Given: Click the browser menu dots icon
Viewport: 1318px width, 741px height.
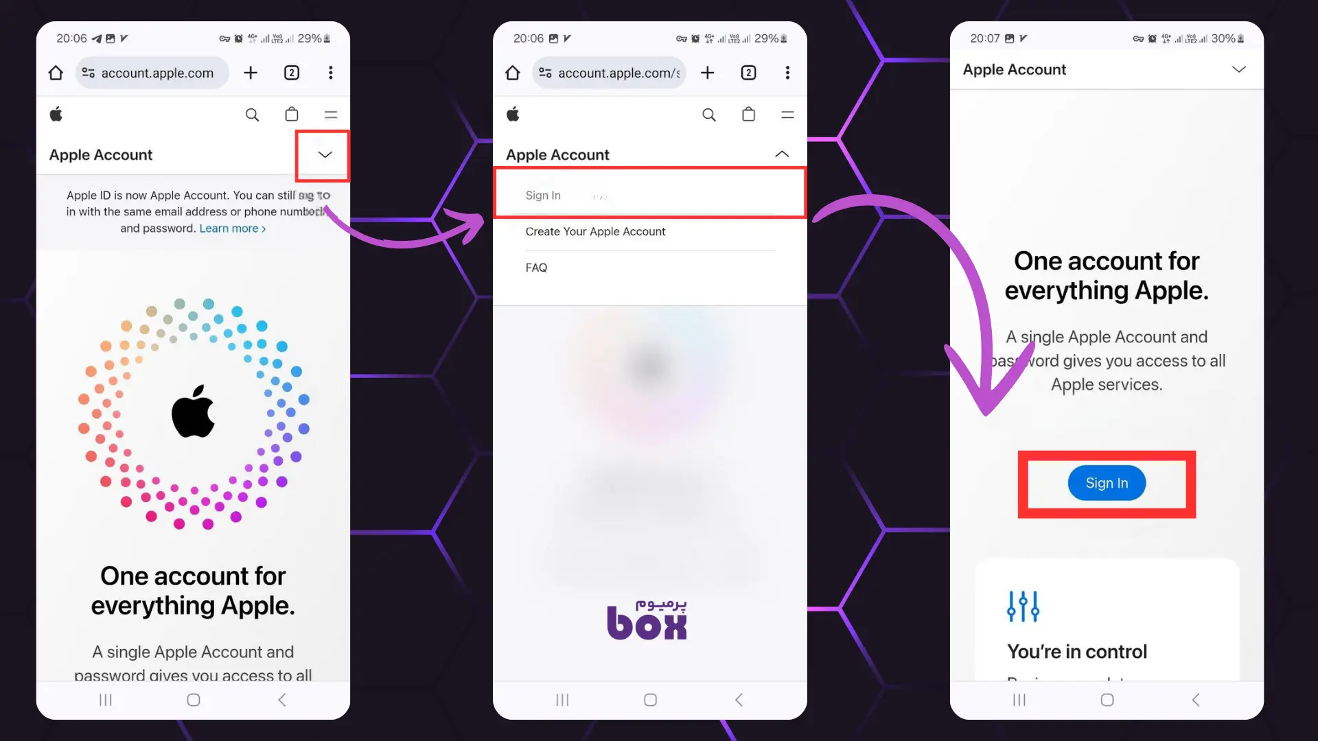Looking at the screenshot, I should (330, 72).
